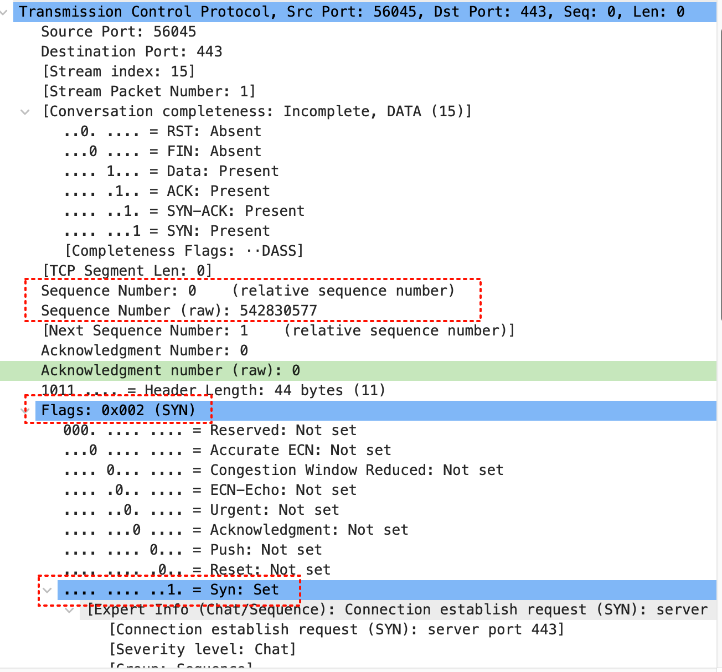Collapse the Expert Info chevron
Image resolution: width=722 pixels, height=672 pixels.
(70, 610)
